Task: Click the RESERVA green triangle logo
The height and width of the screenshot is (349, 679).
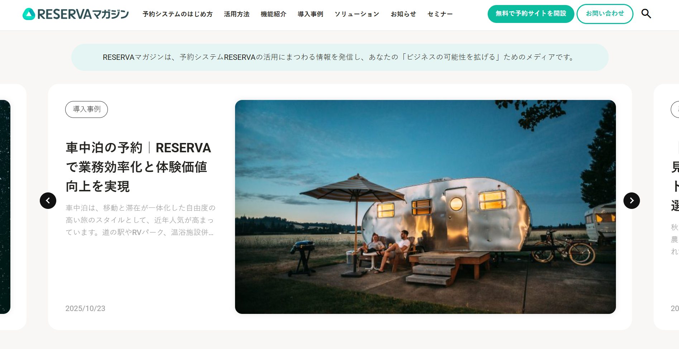Action: (29, 14)
